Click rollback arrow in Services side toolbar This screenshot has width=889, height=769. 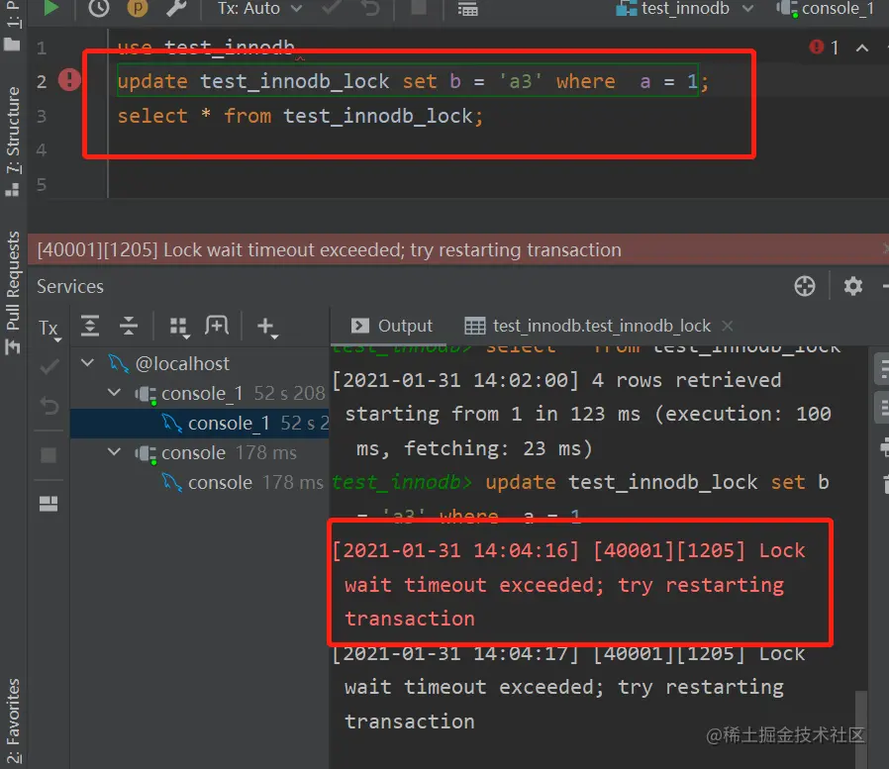tap(49, 406)
